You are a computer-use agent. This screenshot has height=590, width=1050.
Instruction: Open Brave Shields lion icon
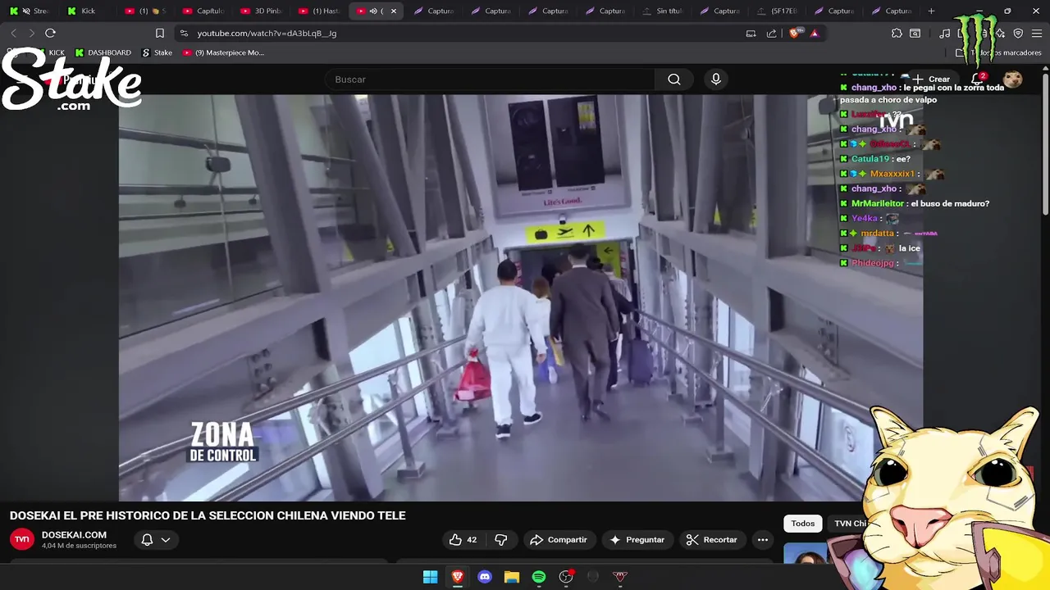[x=794, y=33]
